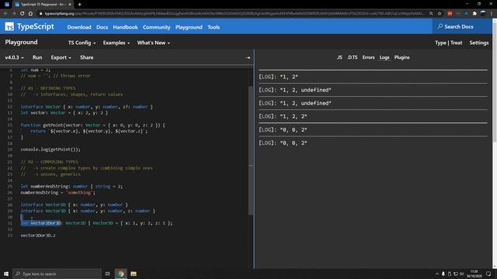Click the volume icon in system tray
This screenshot has width=497, height=279.
(462, 274)
